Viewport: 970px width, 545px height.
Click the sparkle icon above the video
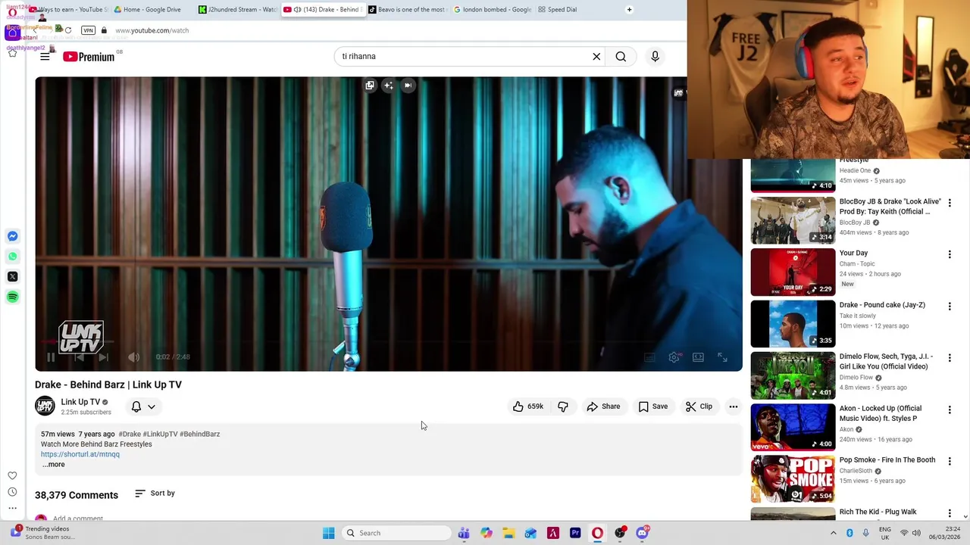pyautogui.click(x=388, y=86)
